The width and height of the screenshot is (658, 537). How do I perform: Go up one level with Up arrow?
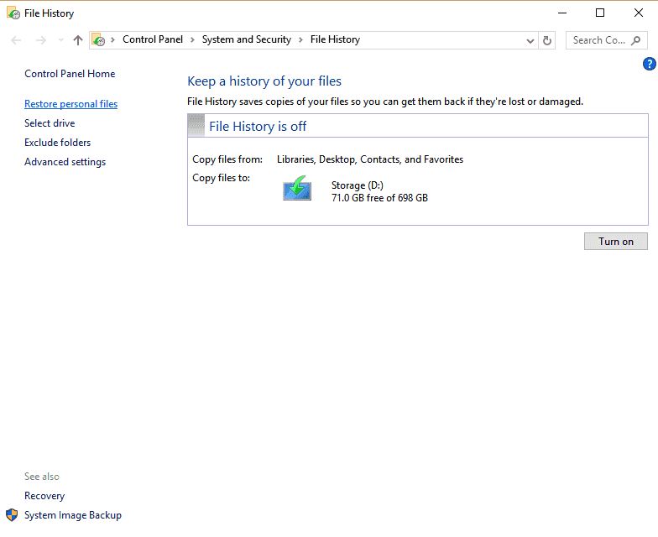click(77, 40)
